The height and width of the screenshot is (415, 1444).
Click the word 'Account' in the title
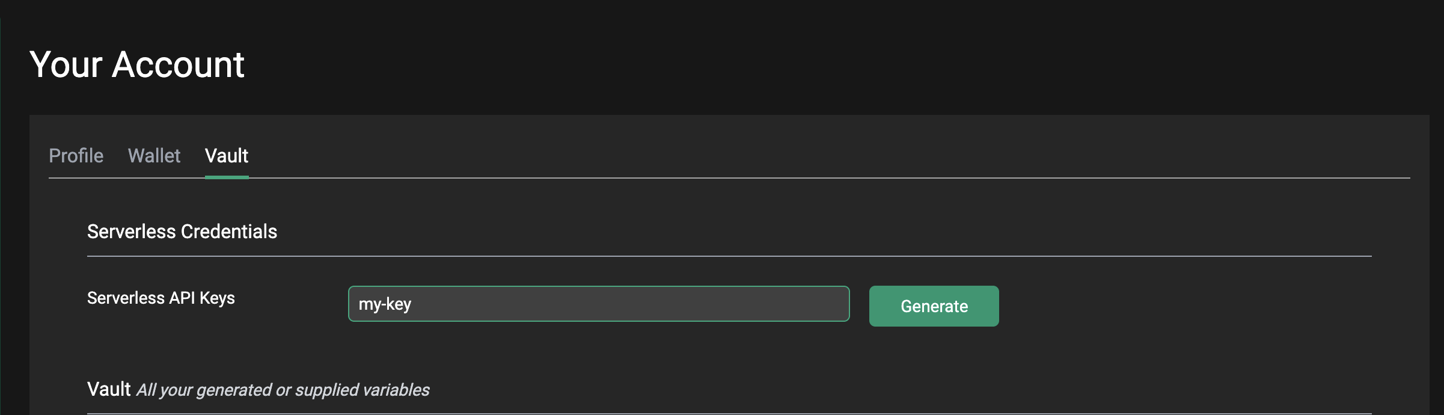(178, 64)
